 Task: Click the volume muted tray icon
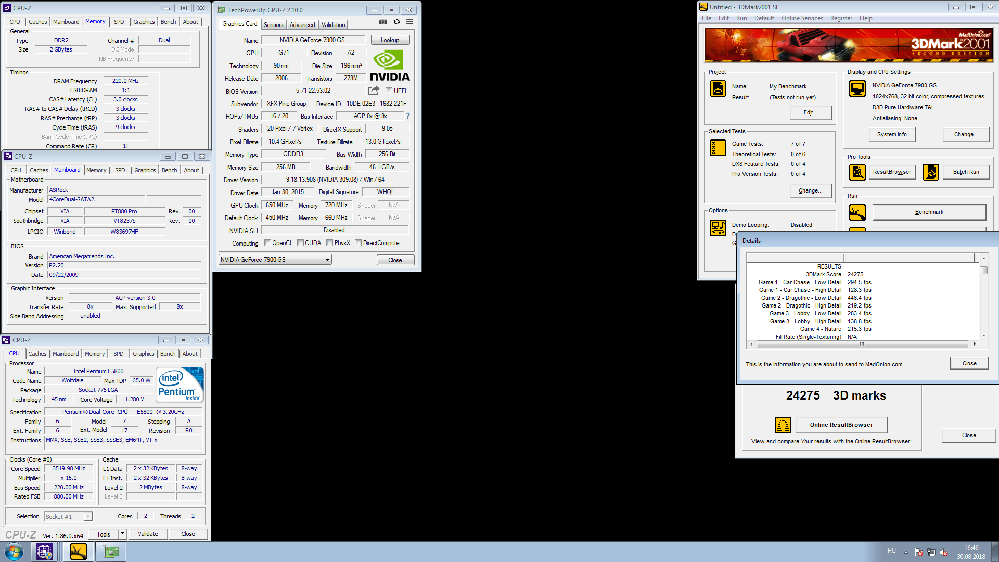point(944,552)
